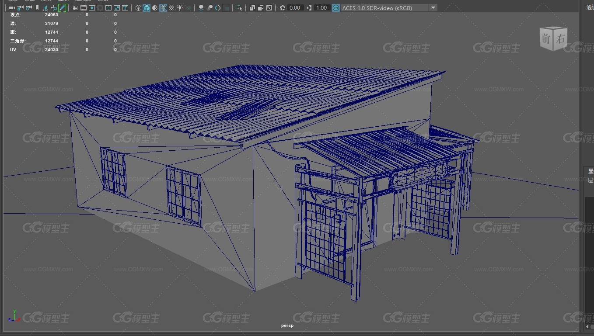This screenshot has width=594, height=336.
Task: Edit the Exposure value 0.00
Action: pyautogui.click(x=295, y=8)
